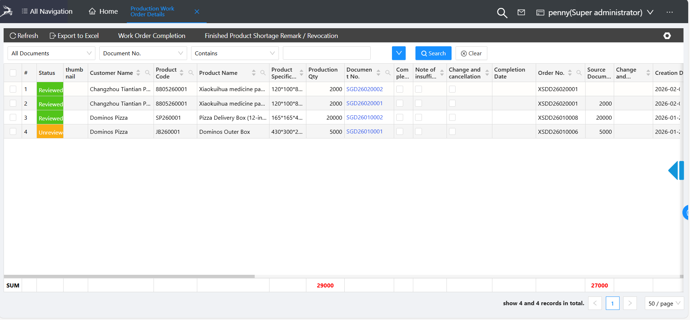The image size is (690, 320).
Task: Expand the All Documents dropdown
Action: click(51, 53)
